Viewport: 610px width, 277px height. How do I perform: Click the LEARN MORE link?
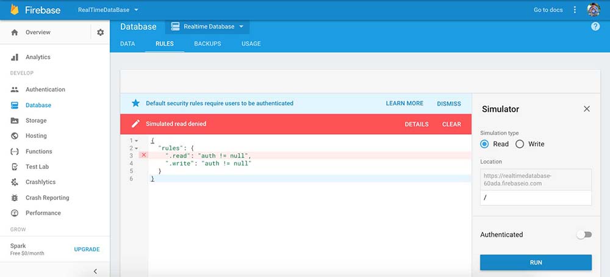(x=404, y=104)
